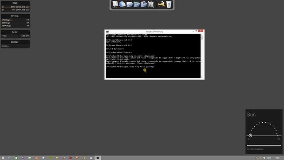Select the active command prompt taskbar button
Image resolution: width=284 pixels, height=160 pixels.
click(98, 158)
